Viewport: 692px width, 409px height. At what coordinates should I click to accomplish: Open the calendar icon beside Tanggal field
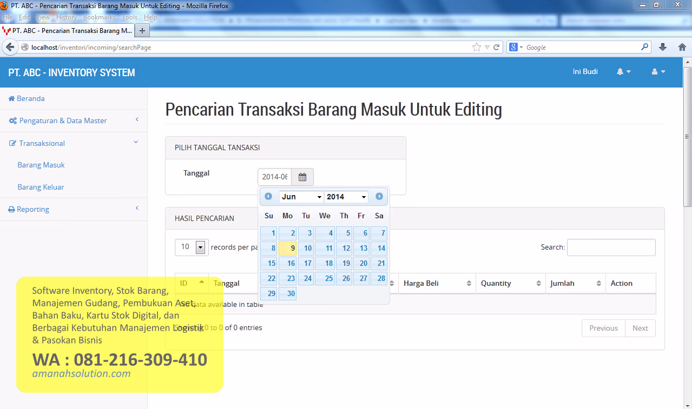click(x=302, y=177)
